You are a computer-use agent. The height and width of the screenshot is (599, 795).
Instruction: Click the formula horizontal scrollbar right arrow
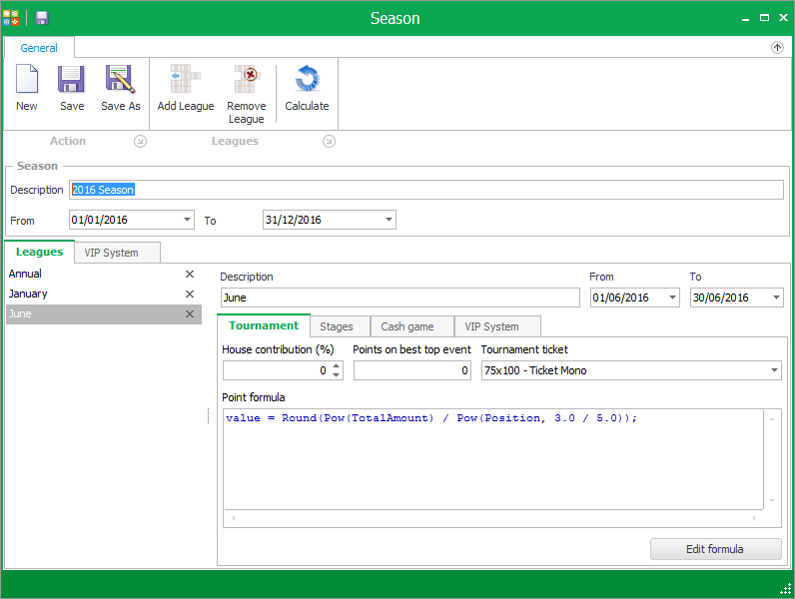(754, 518)
